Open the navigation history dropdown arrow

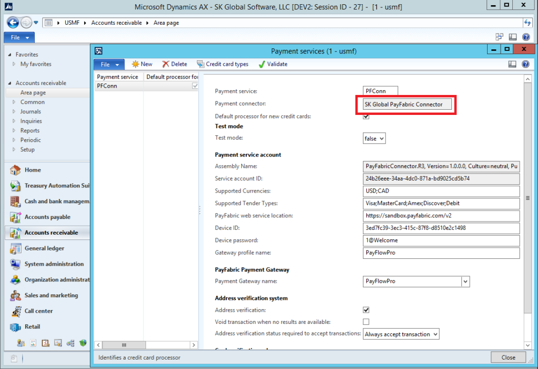pyautogui.click(x=36, y=23)
